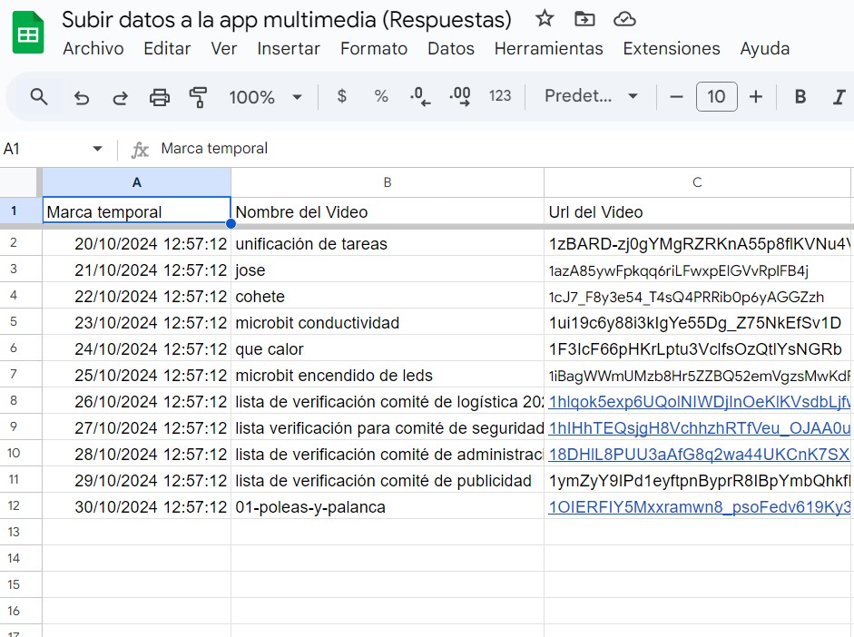
Task: Open the search menus magnifier tool
Action: [x=39, y=97]
